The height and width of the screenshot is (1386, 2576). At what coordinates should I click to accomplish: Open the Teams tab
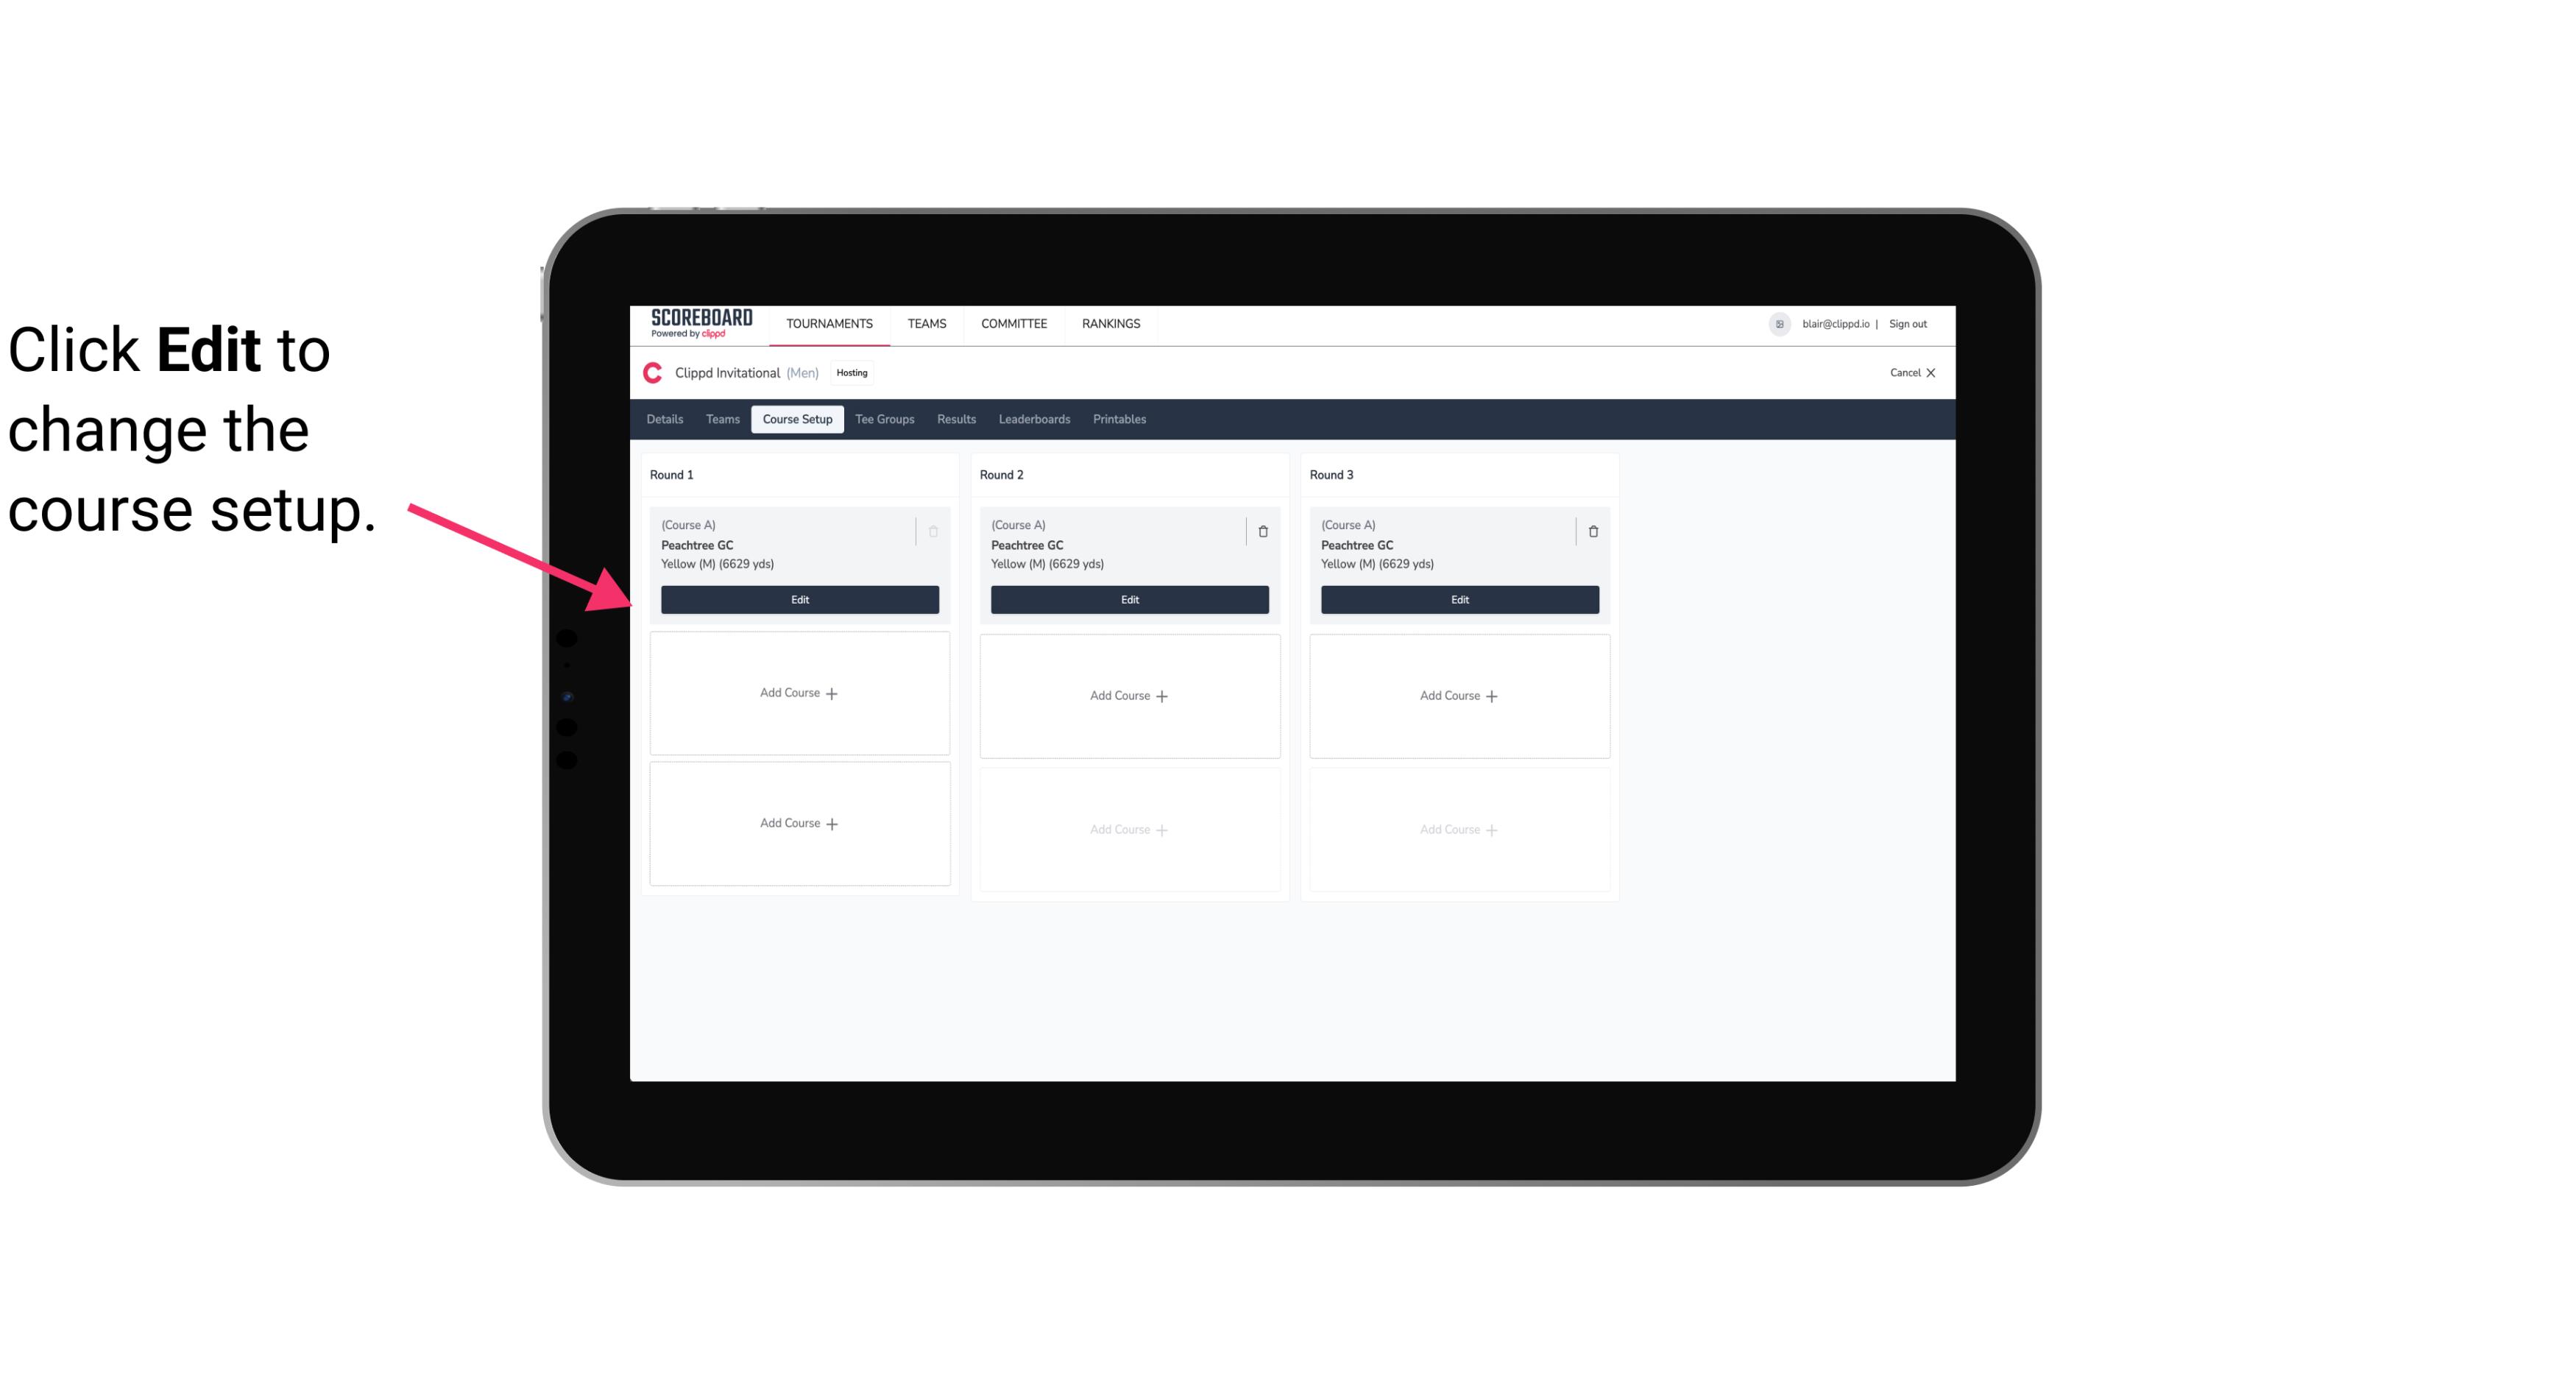tap(721, 420)
